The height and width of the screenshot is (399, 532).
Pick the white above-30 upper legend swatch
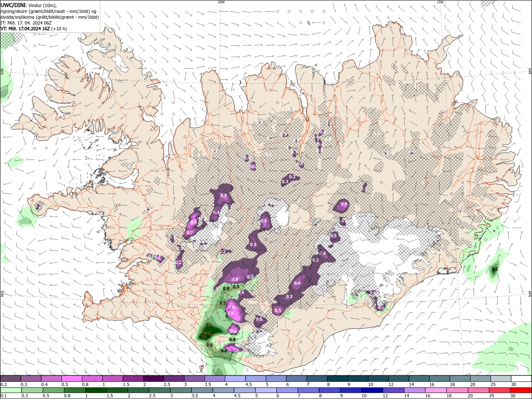(521, 379)
